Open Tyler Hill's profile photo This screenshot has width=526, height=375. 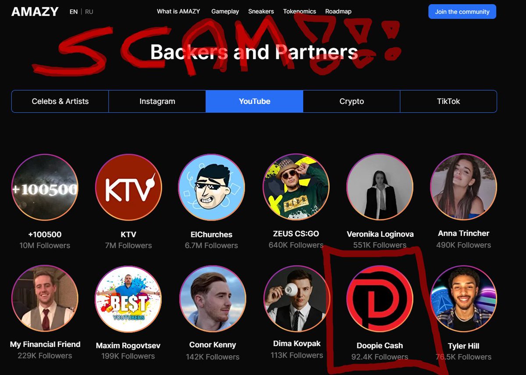(463, 299)
